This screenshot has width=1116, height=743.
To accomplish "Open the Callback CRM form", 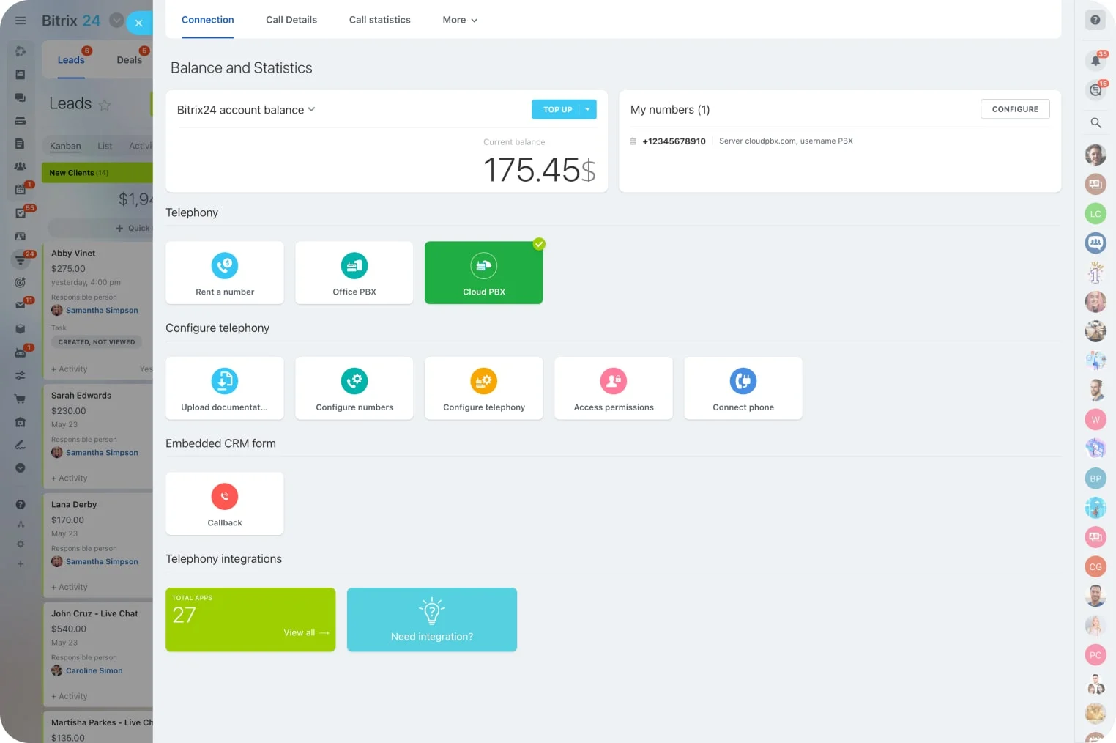I will 225,503.
